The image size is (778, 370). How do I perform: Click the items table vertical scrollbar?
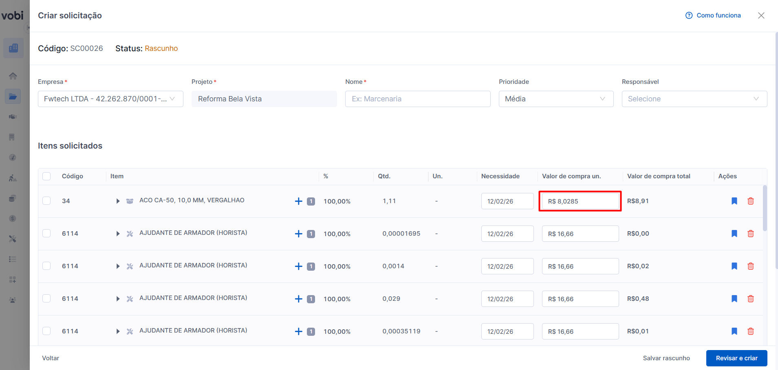(765, 208)
